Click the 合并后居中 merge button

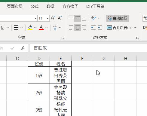pyautogui.click(x=119, y=28)
